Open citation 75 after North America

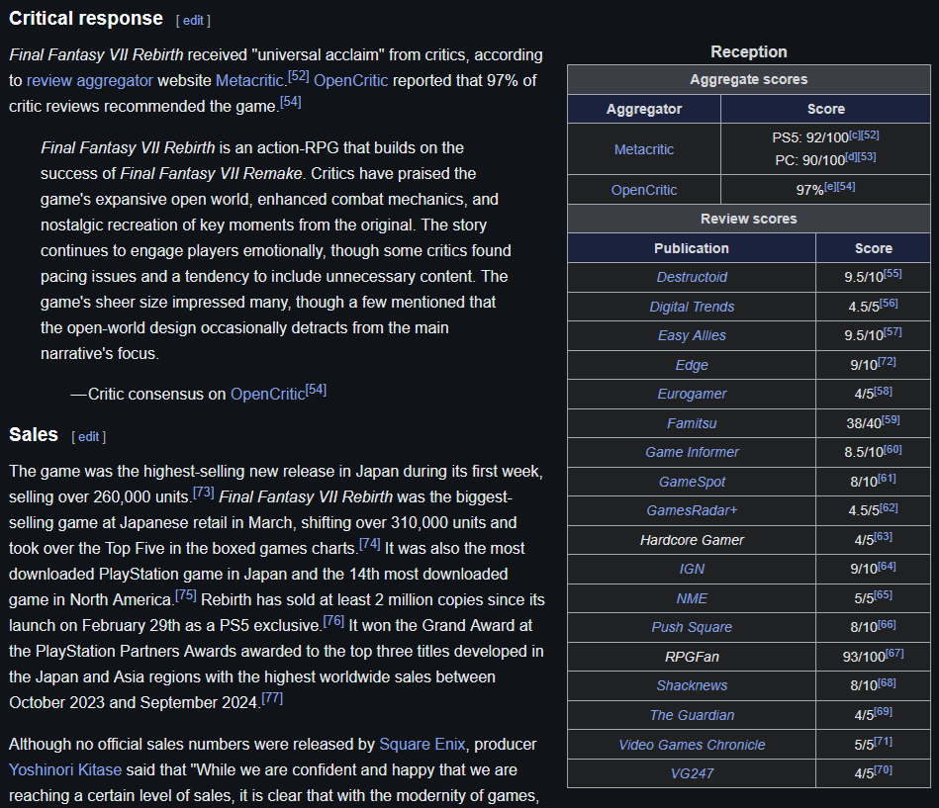point(186,595)
